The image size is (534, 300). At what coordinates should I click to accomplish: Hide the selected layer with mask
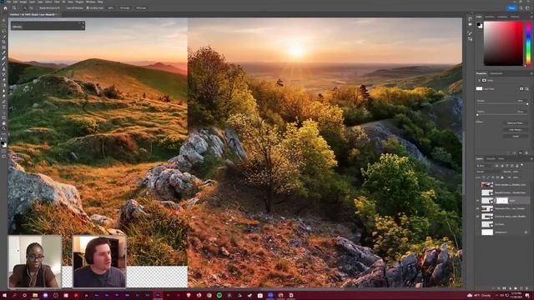478,201
